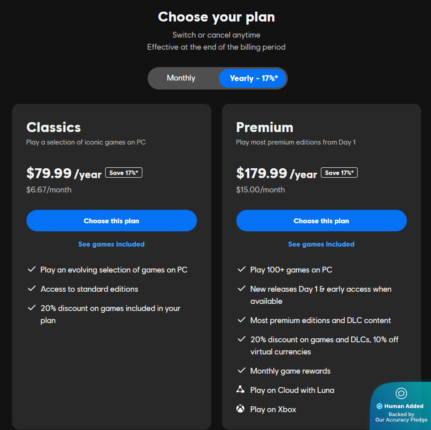Click checkmark beside Monthly game rewards

(242, 370)
